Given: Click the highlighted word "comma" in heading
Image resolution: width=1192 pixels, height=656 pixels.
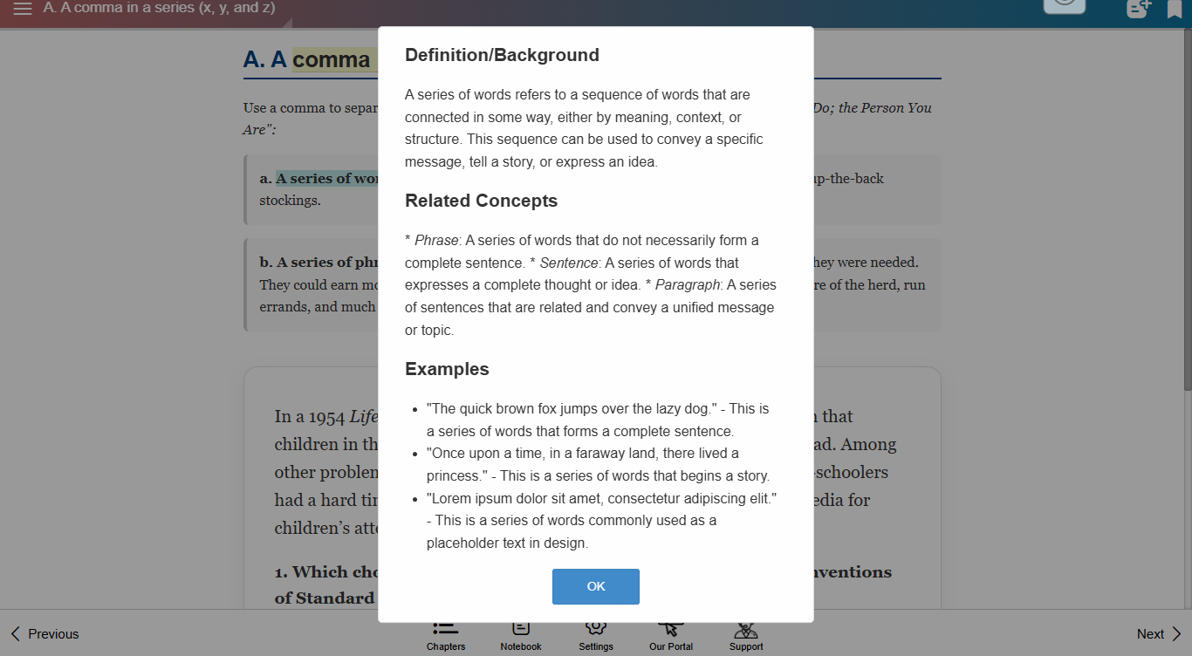Looking at the screenshot, I should [x=332, y=59].
